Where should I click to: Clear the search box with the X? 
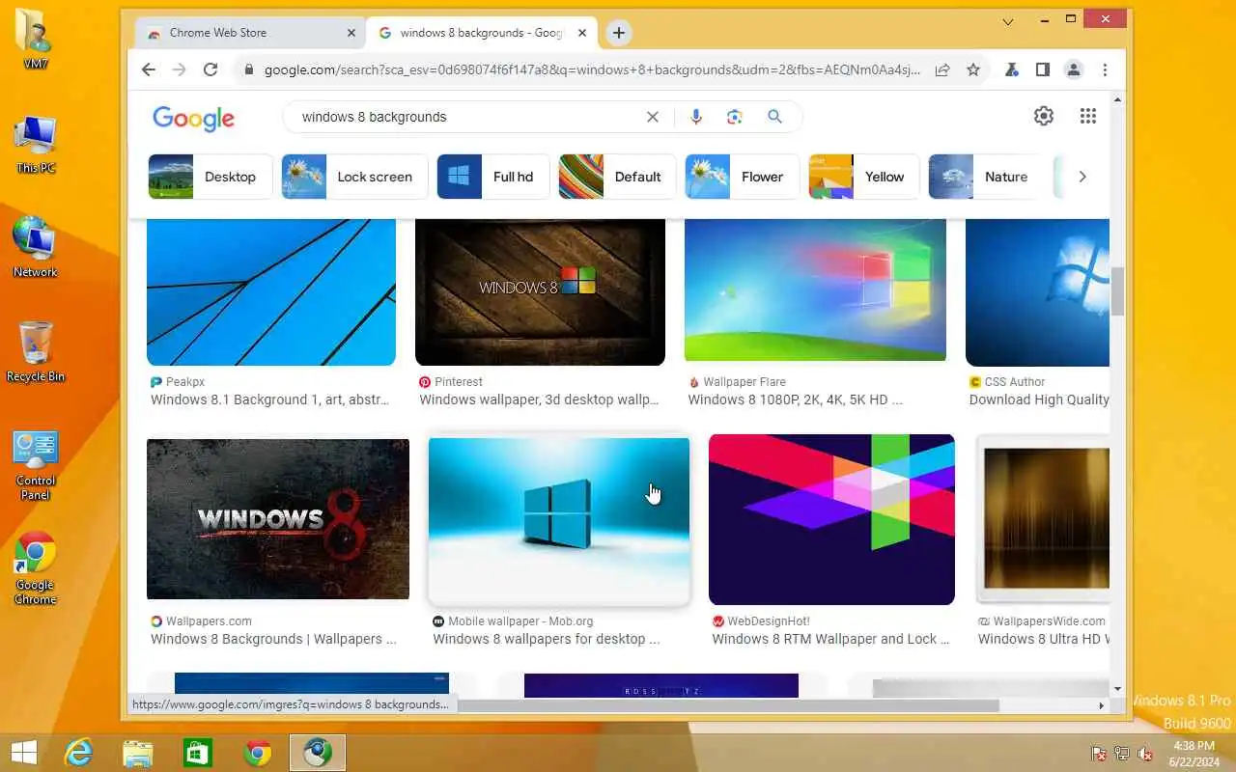(653, 117)
